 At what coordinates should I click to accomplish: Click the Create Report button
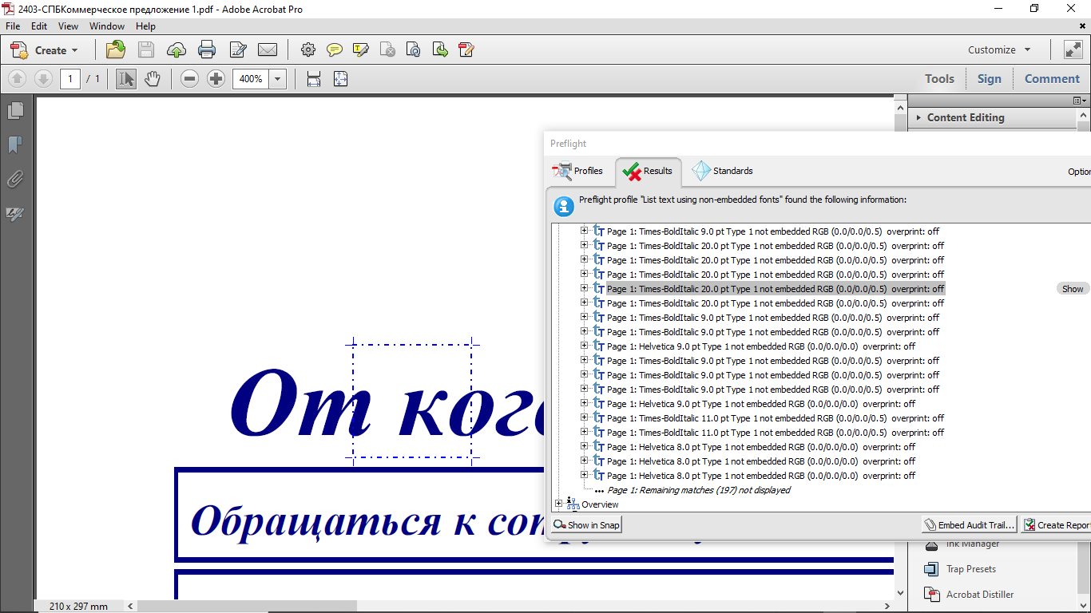[1057, 524]
